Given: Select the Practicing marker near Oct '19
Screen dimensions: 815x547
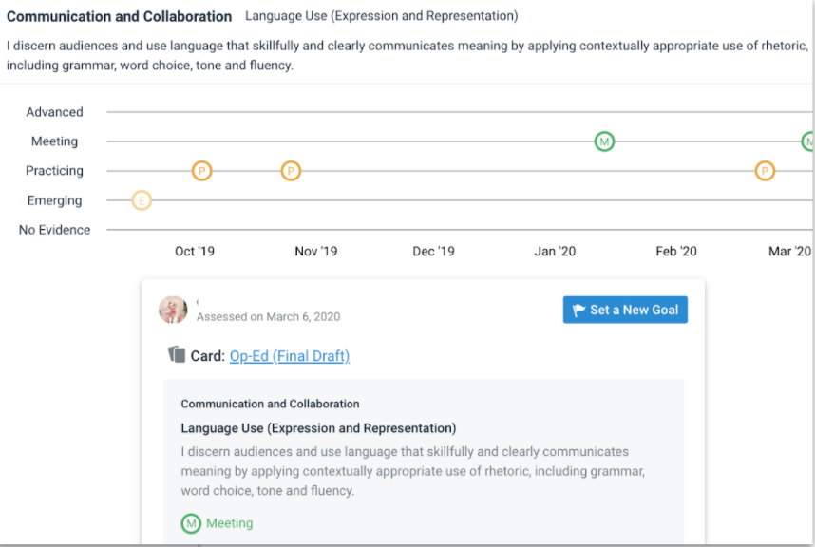Looking at the screenshot, I should [x=201, y=171].
